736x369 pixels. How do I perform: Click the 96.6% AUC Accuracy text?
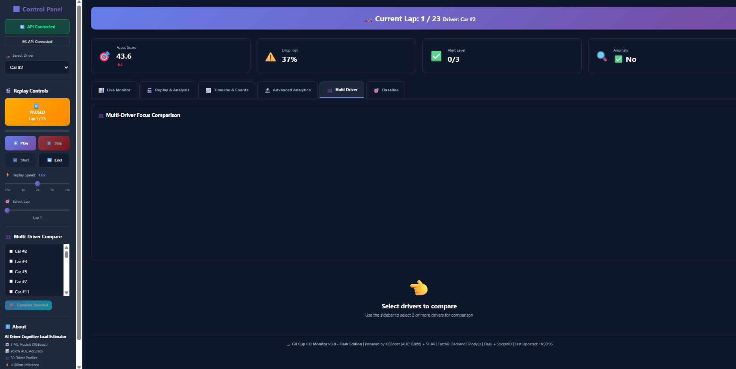click(27, 351)
